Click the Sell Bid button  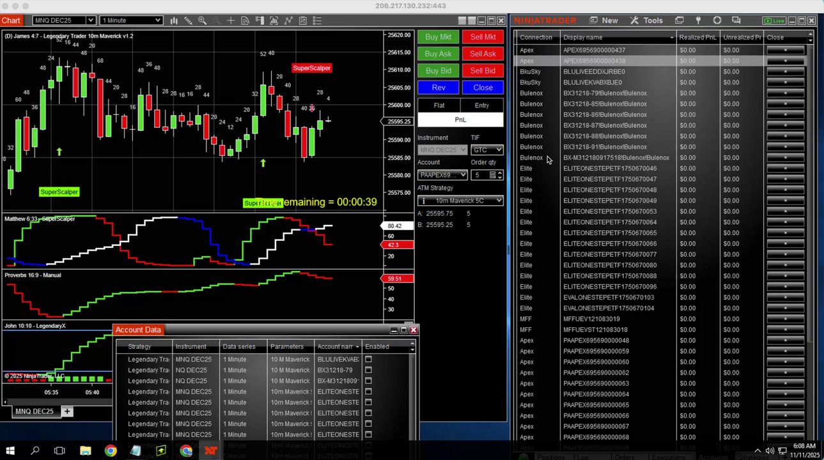point(483,70)
